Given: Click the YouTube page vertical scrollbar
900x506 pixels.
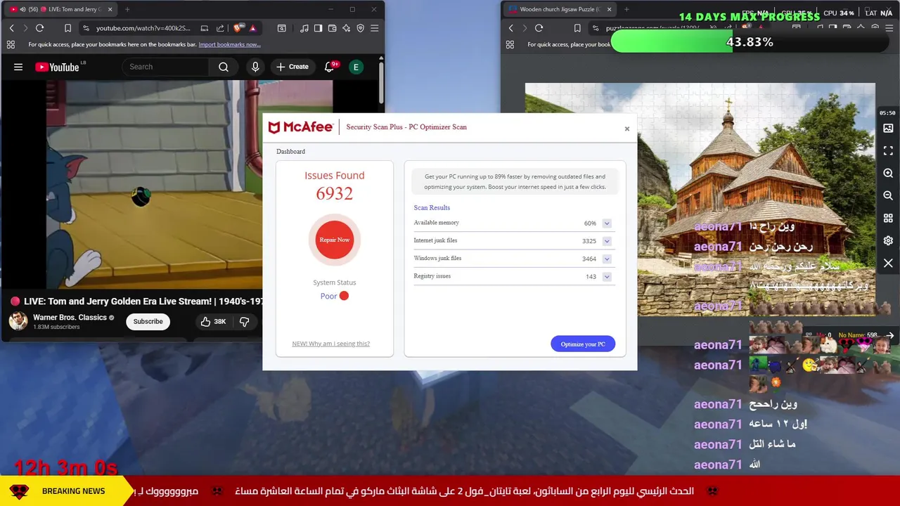Looking at the screenshot, I should [x=381, y=83].
